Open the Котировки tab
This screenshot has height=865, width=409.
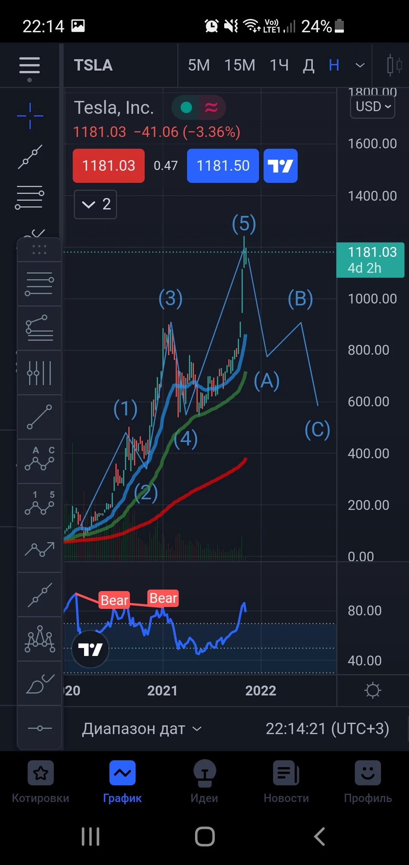[x=41, y=782]
